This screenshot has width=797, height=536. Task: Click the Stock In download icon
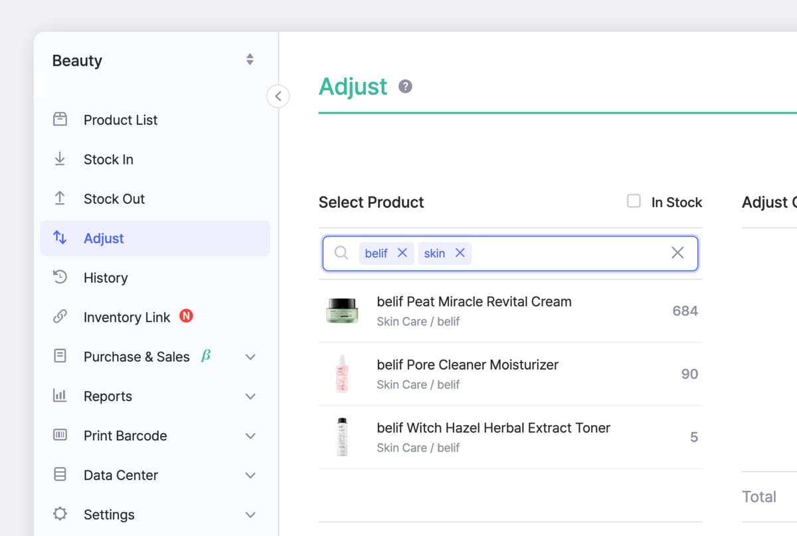click(x=60, y=159)
